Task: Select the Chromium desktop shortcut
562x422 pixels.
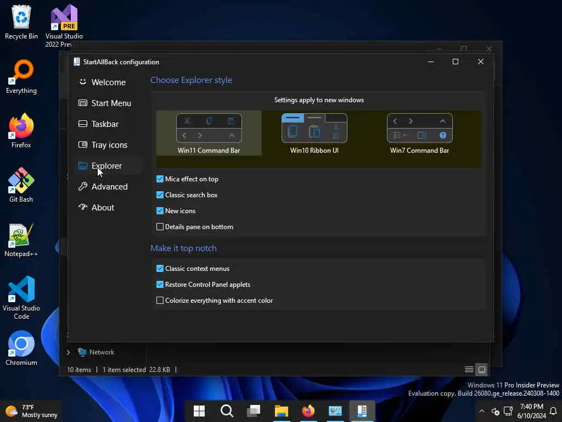Action: (x=21, y=348)
